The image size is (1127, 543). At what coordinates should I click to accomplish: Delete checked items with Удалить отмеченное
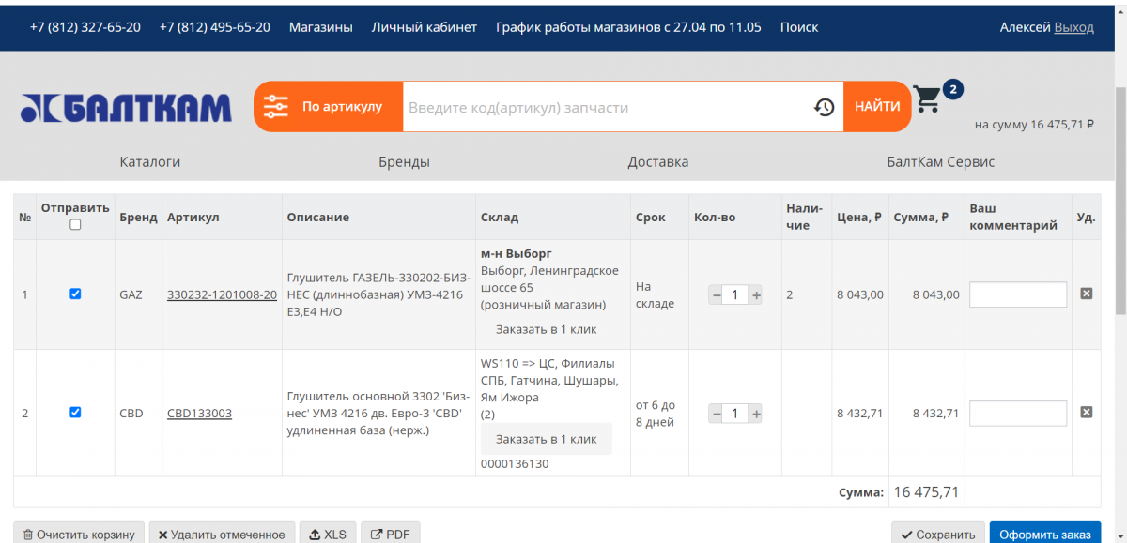pyautogui.click(x=222, y=535)
